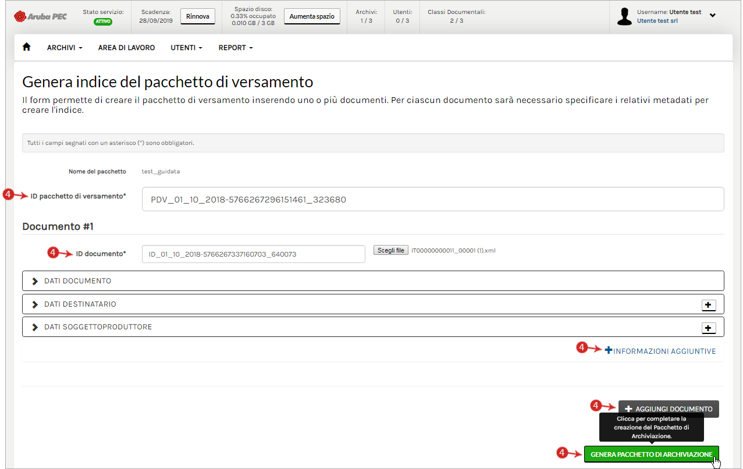Click the Classi Documentali count 2 / 3

point(457,20)
